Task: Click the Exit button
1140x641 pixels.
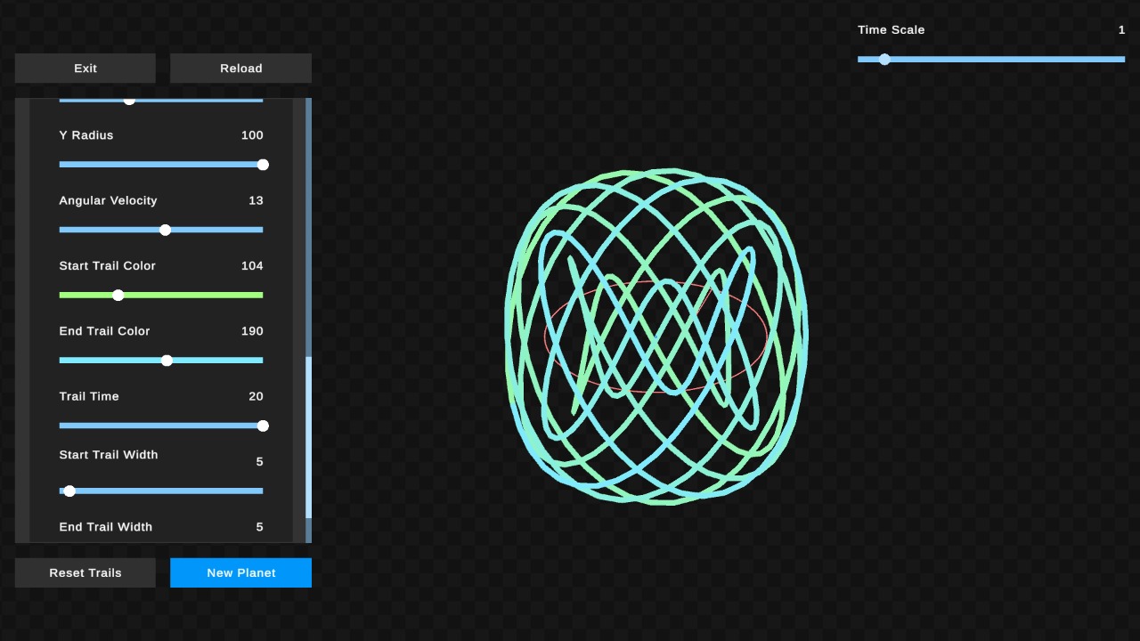Action: pyautogui.click(x=85, y=69)
